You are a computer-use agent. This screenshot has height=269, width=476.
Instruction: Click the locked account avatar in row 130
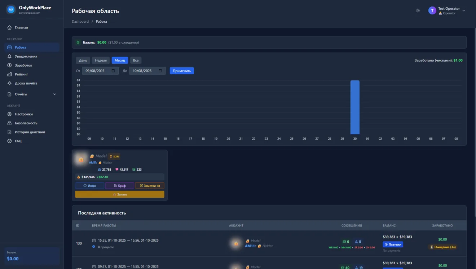(236, 243)
